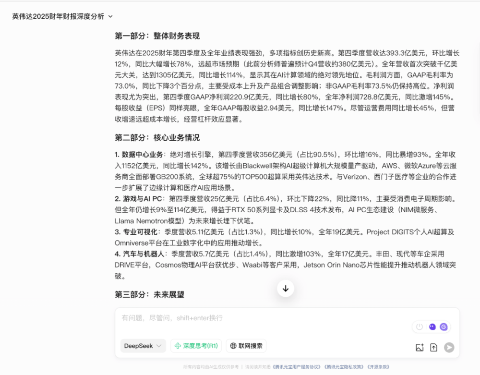
Task: Click the 第二部分：核心业务情况 heading
Action: point(157,138)
